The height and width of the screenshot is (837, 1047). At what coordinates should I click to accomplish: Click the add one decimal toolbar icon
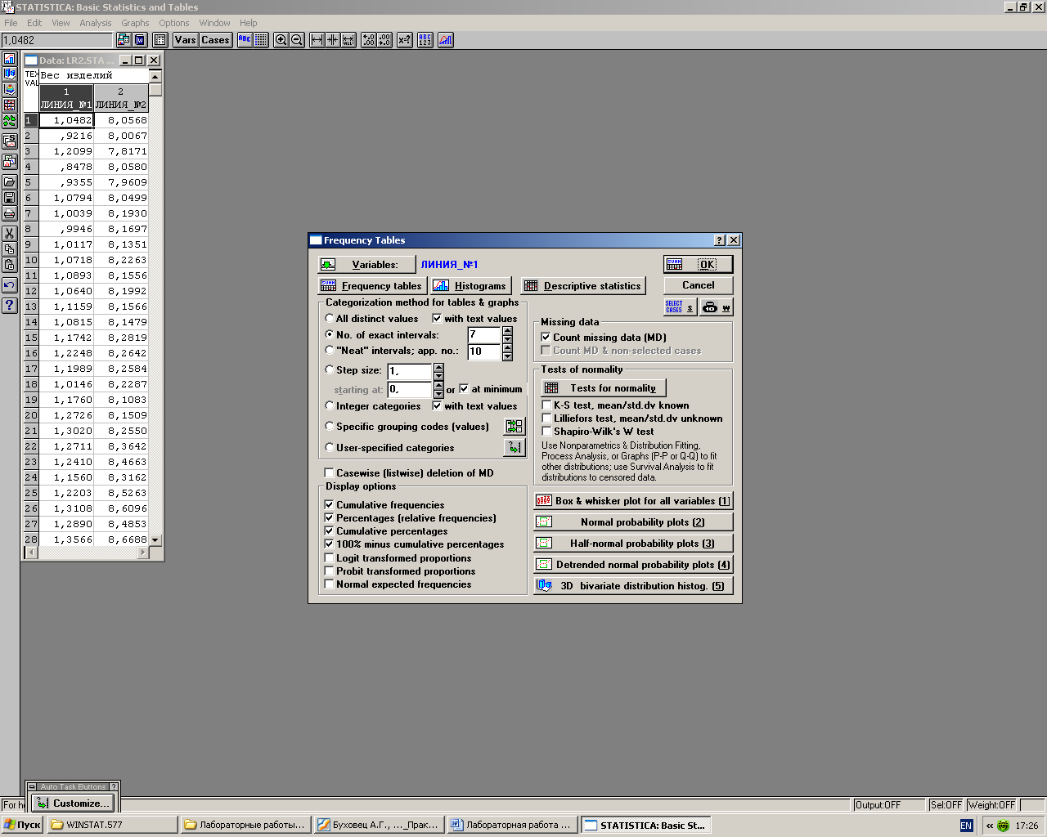click(368, 39)
